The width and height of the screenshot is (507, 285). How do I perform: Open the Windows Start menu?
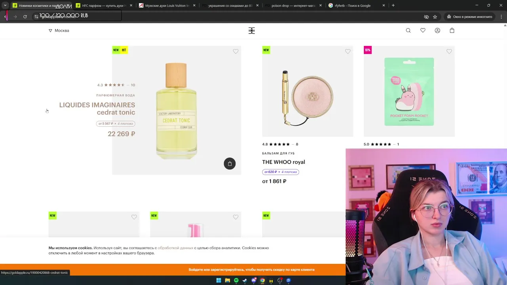219,280
